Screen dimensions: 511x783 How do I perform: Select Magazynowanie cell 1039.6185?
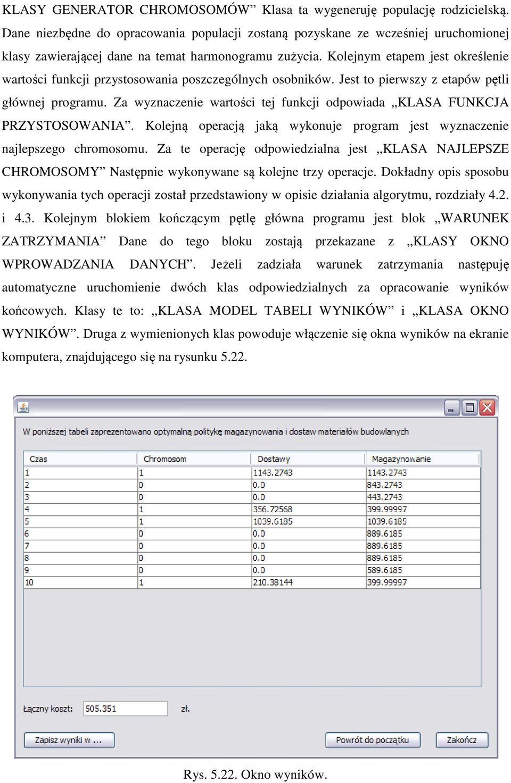(423, 521)
